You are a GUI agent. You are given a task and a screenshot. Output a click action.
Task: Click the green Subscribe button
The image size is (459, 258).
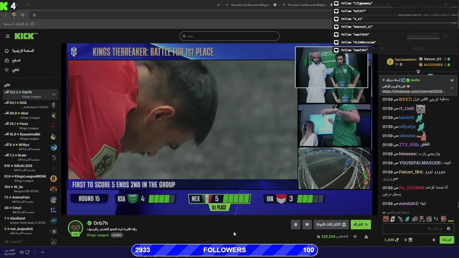(x=361, y=224)
